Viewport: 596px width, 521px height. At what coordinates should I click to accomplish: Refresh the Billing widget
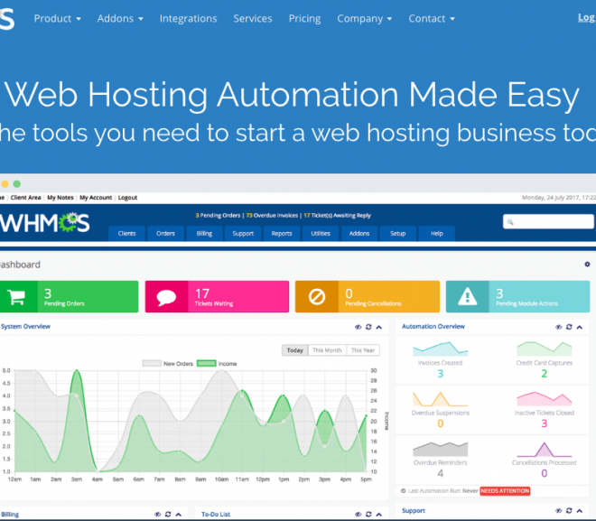[168, 514]
